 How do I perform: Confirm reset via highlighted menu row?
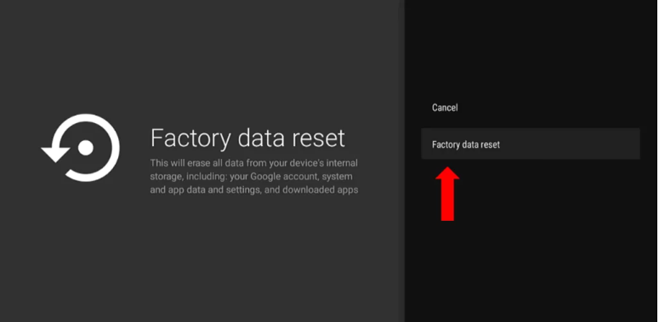531,144
